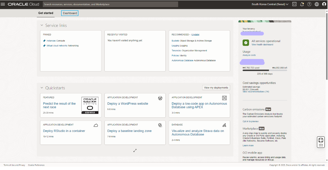This screenshot has width=328, height=170.
Task: Open the announcements bell icon
Action: (x=302, y=4)
